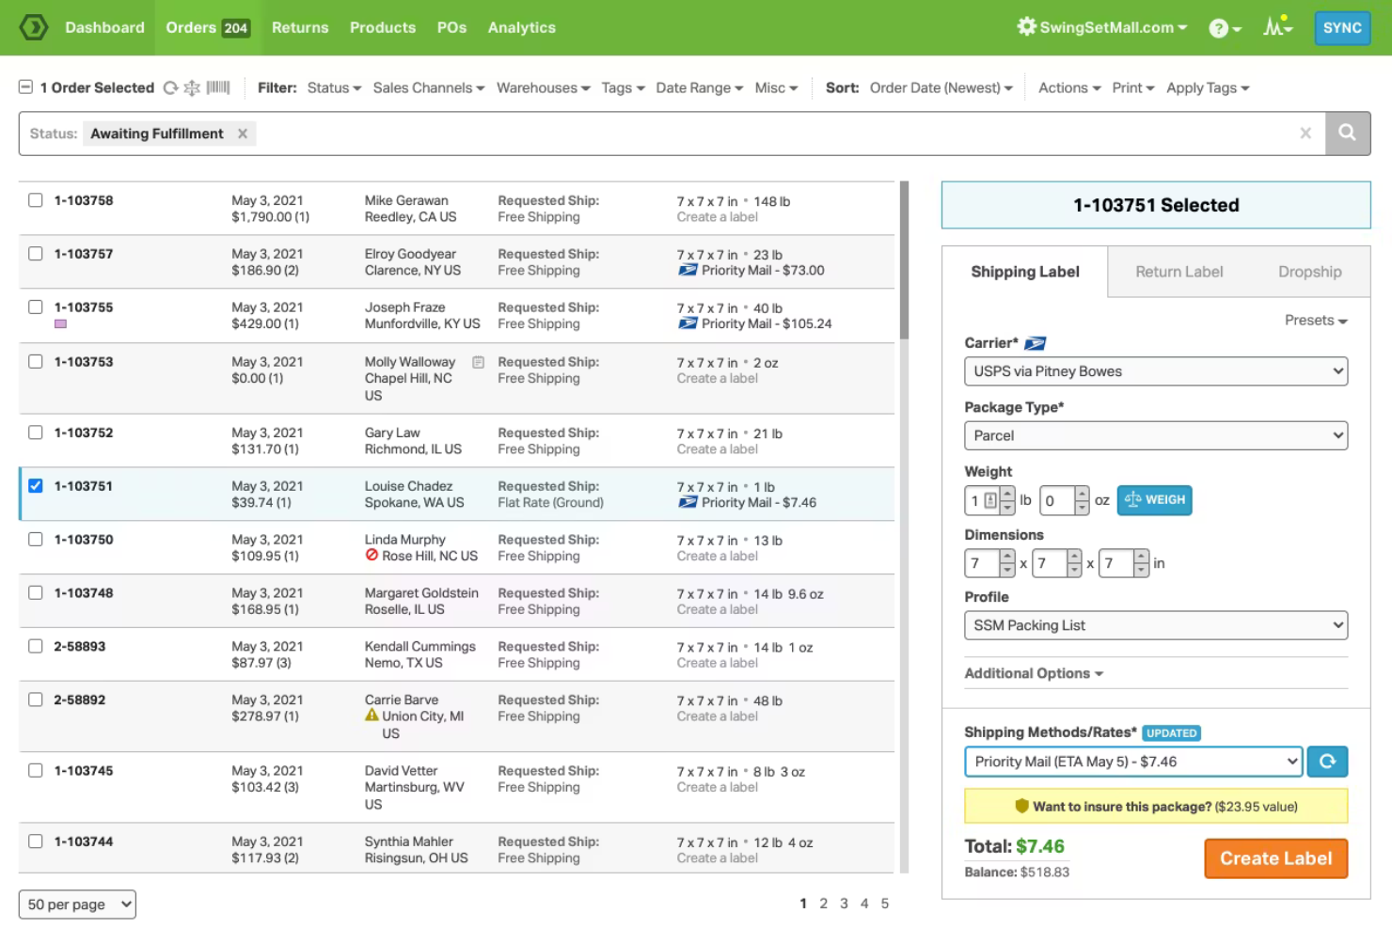Image resolution: width=1392 pixels, height=928 pixels.
Task: Click the gear icon beside SwingSetMall.com
Action: (x=1025, y=27)
